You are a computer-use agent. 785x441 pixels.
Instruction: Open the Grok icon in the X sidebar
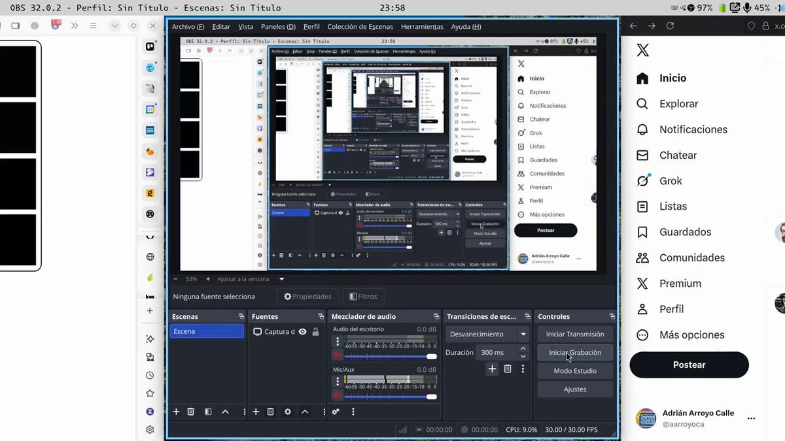coord(643,181)
